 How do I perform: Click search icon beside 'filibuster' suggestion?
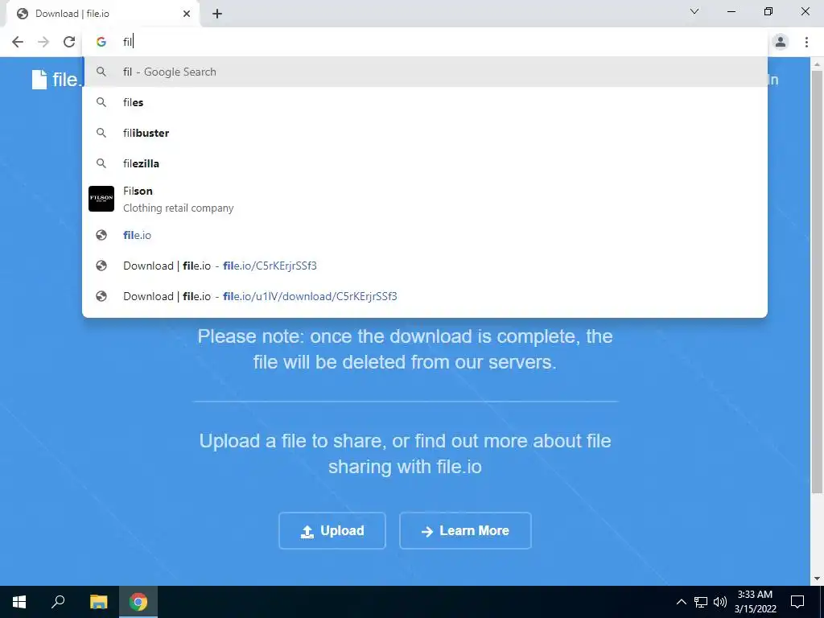click(101, 133)
